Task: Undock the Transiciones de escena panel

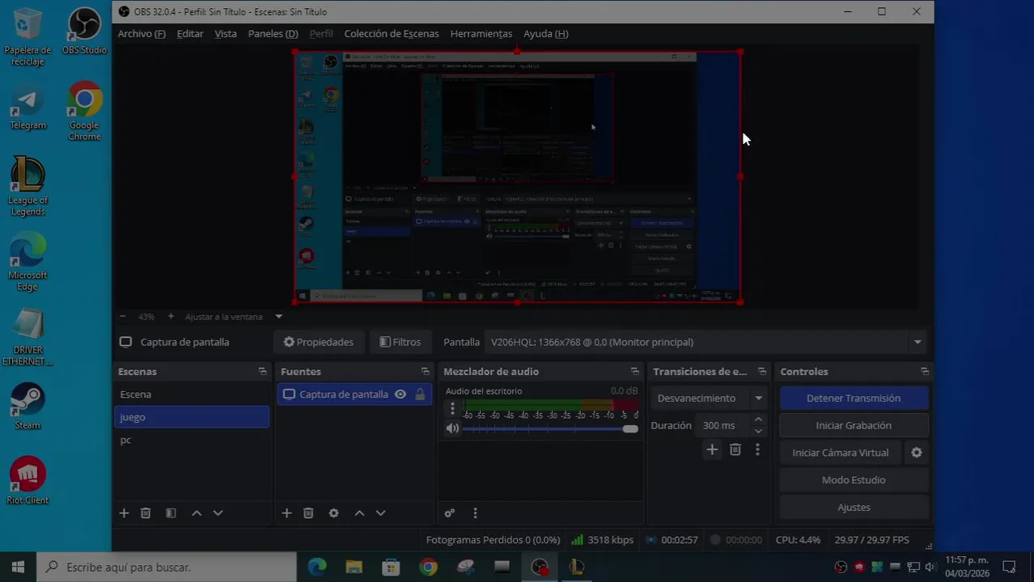Action: (761, 372)
